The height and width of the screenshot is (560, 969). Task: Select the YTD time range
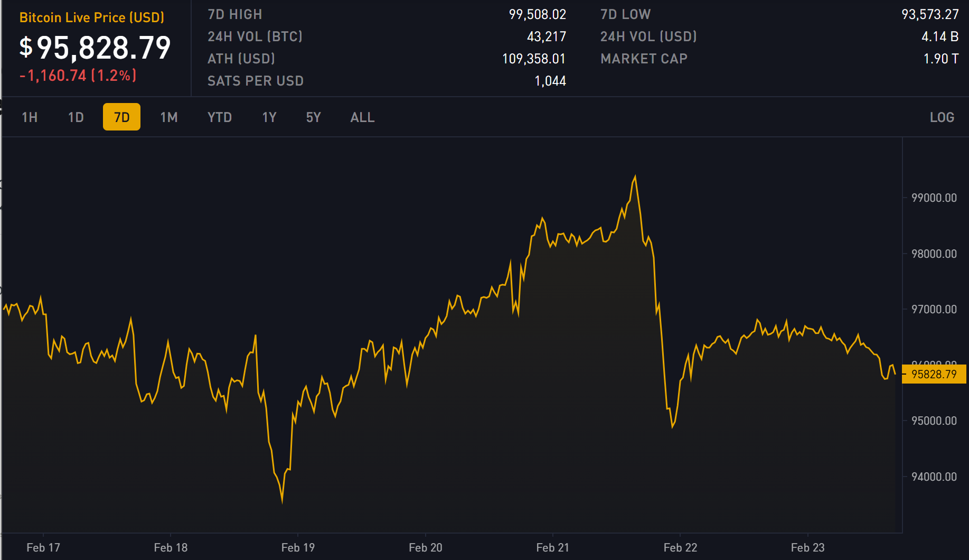(x=220, y=117)
